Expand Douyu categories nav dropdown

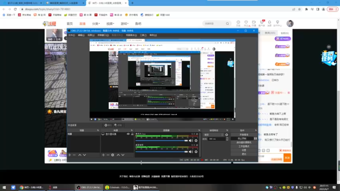96,24
